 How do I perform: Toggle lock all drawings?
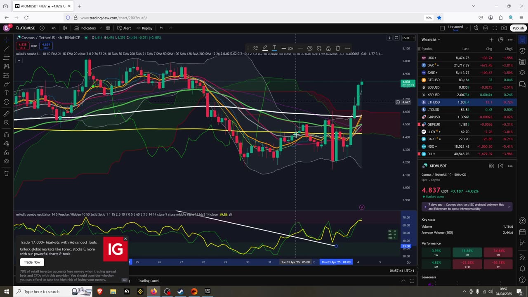pyautogui.click(x=6, y=153)
